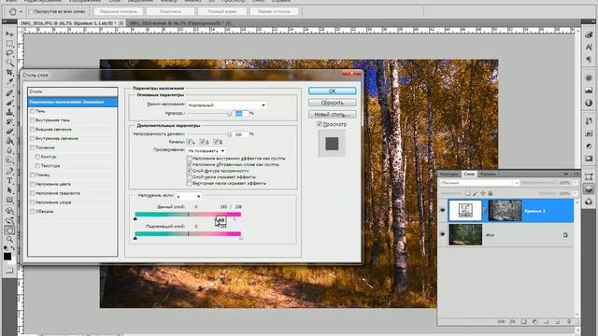Select the Pen tool
Image resolution: width=598 pixels, height=336 pixels.
9,171
